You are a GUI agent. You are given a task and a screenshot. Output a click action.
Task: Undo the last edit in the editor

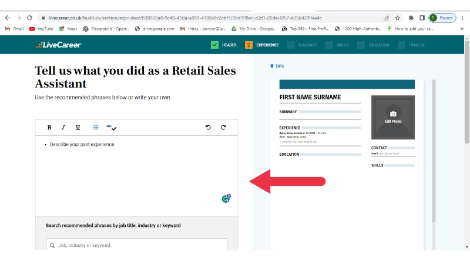point(208,128)
